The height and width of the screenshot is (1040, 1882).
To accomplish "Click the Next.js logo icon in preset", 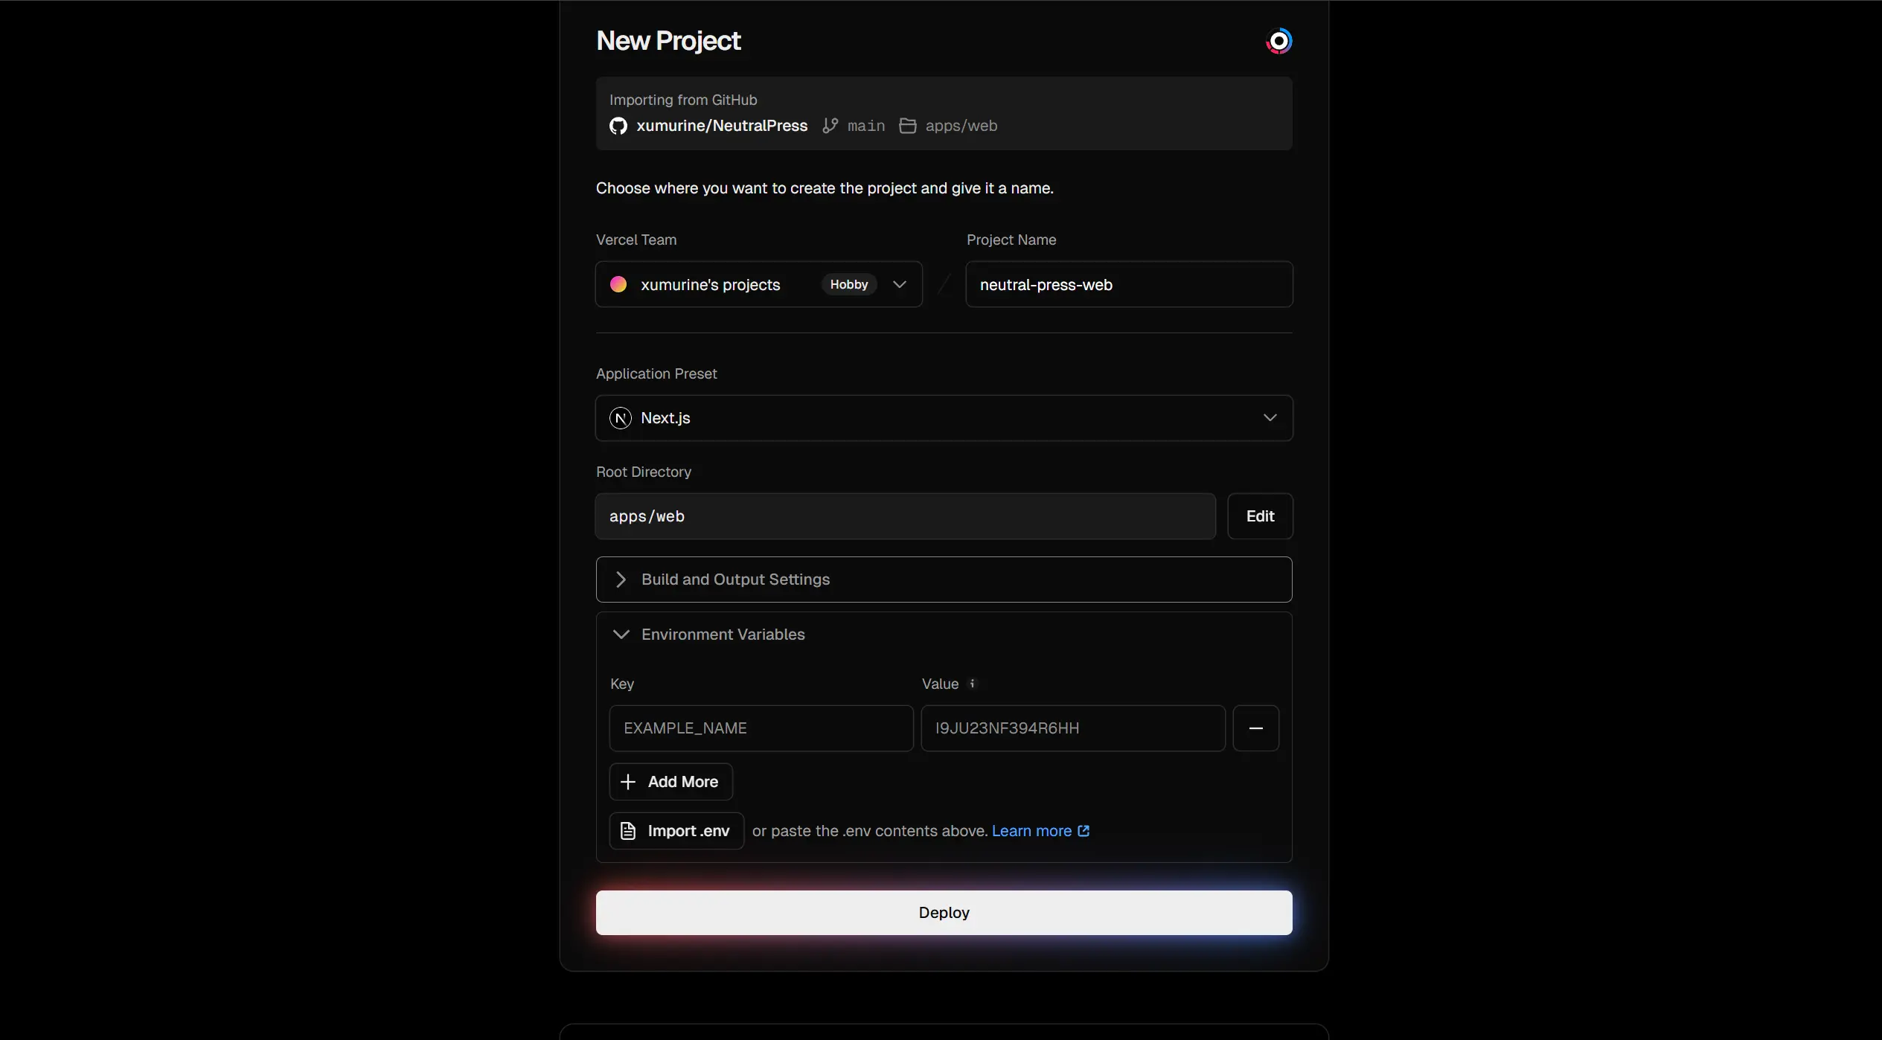I will 620,418.
